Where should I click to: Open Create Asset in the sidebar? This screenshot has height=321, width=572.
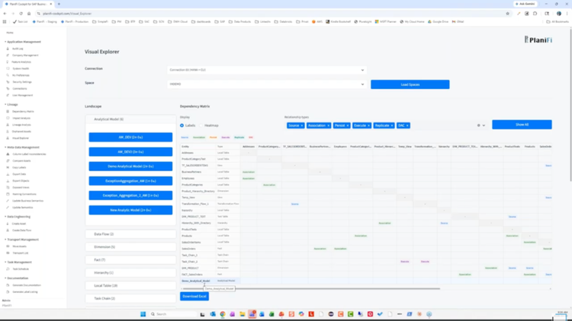19,224
